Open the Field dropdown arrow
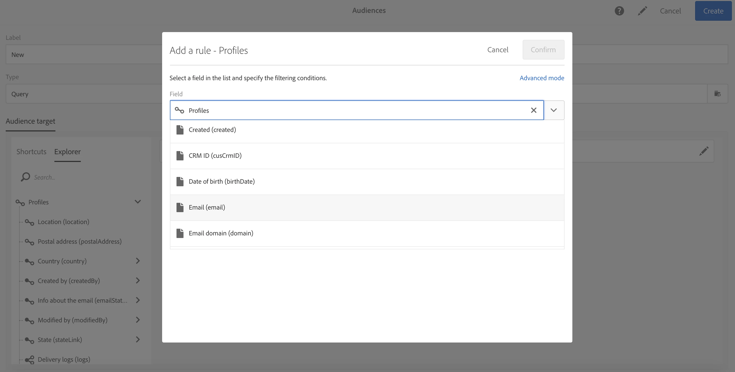 pyautogui.click(x=553, y=110)
